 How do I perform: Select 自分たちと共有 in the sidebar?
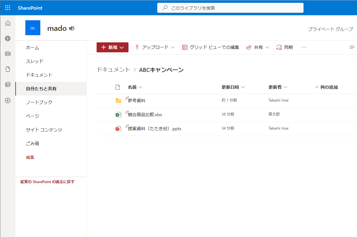pos(41,88)
